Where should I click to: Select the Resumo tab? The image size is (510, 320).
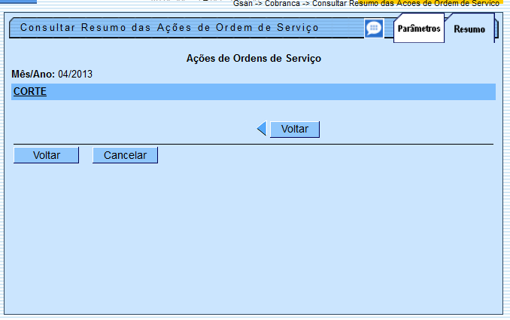(x=469, y=29)
